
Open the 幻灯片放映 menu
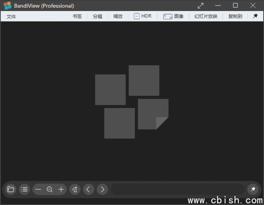tap(206, 16)
